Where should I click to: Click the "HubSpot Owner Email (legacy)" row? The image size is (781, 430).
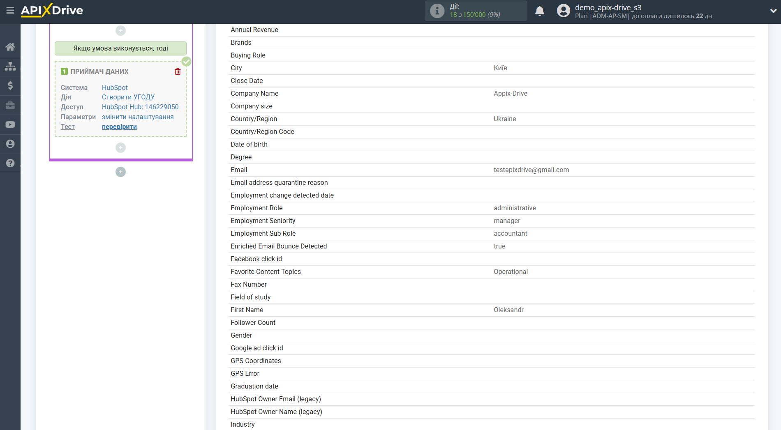coord(492,399)
